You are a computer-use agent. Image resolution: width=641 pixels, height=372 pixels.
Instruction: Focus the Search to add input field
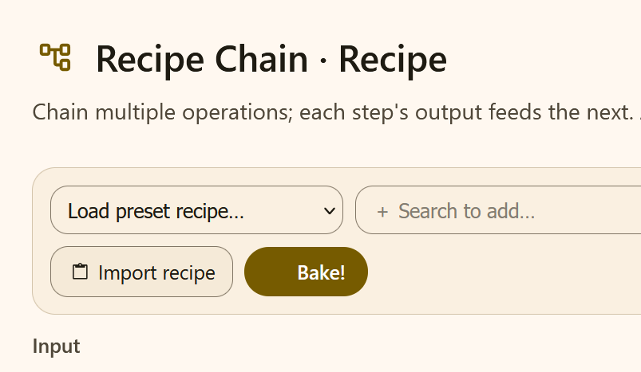[x=498, y=210]
